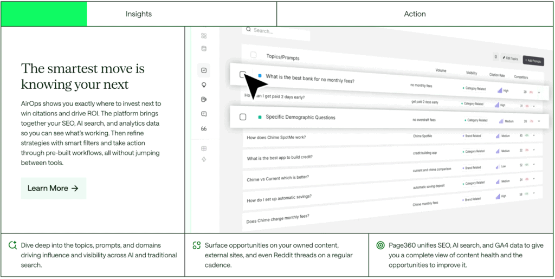Switch to the Insights tab
This screenshot has height=279, width=555.
point(139,14)
